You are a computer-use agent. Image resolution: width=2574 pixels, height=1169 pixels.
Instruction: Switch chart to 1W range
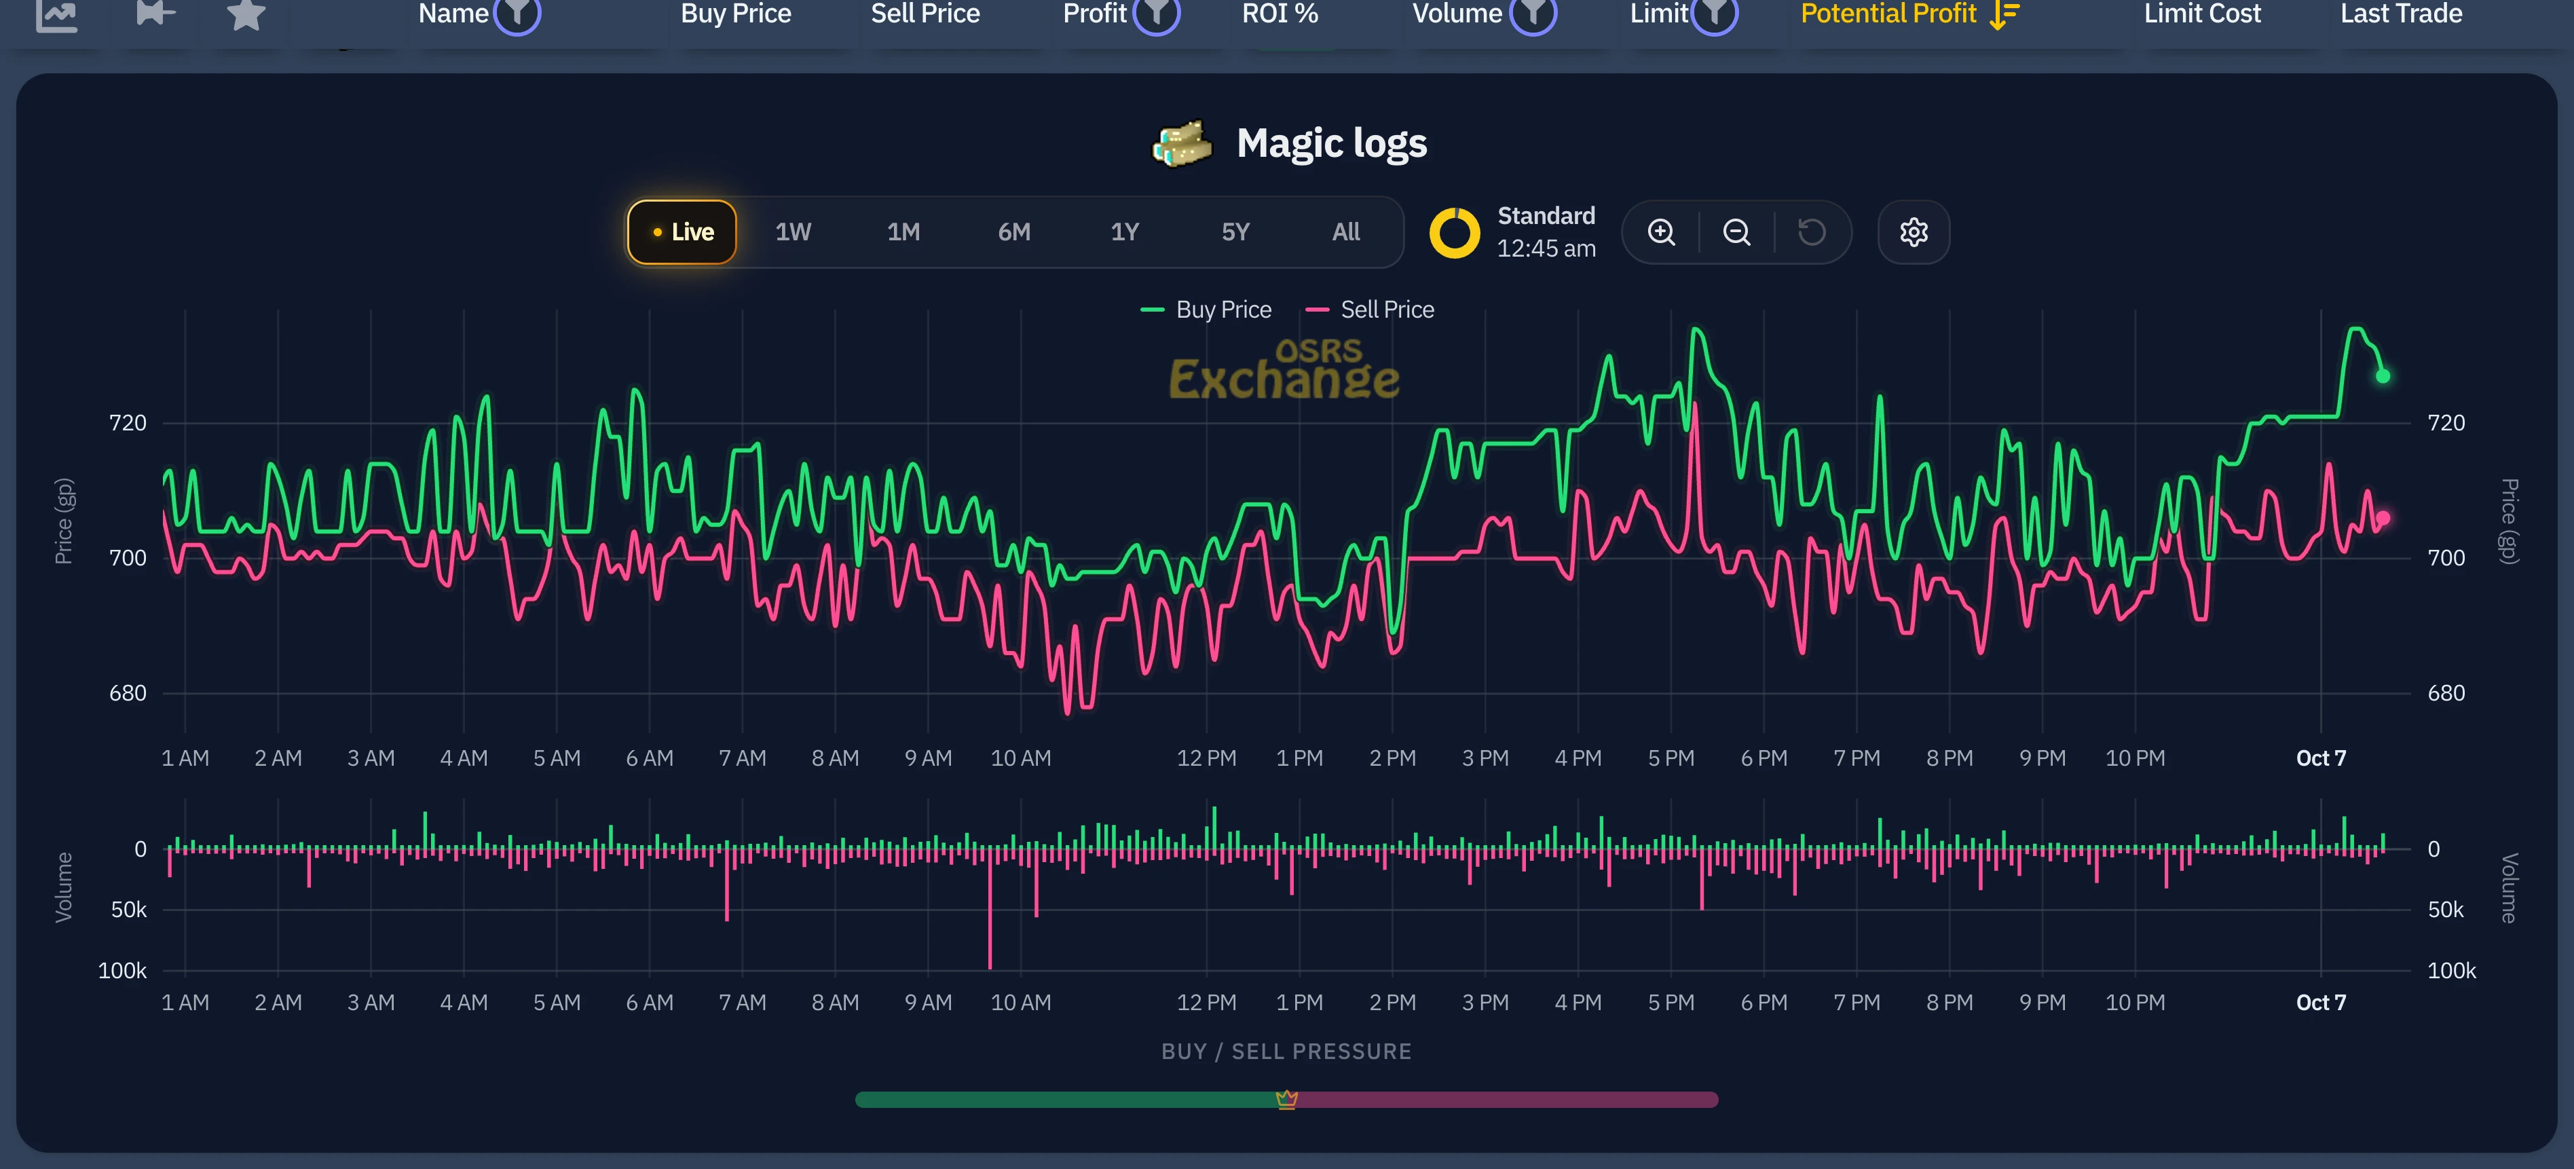pos(794,231)
